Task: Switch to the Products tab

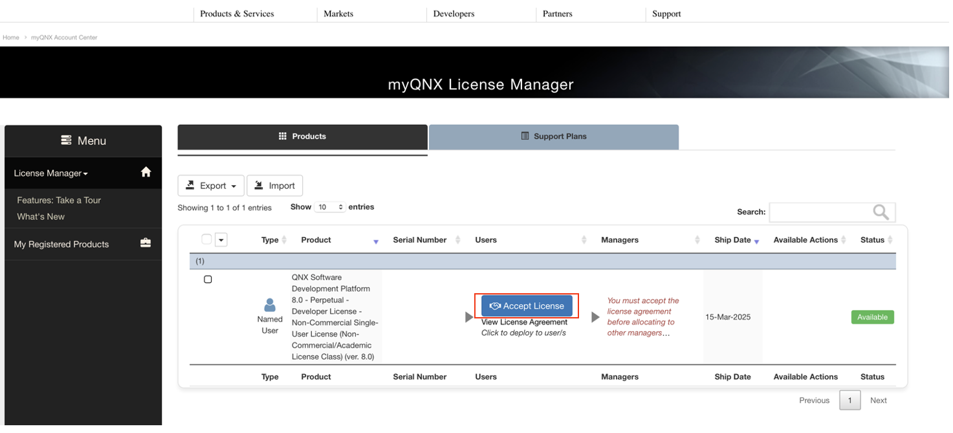Action: coord(303,137)
